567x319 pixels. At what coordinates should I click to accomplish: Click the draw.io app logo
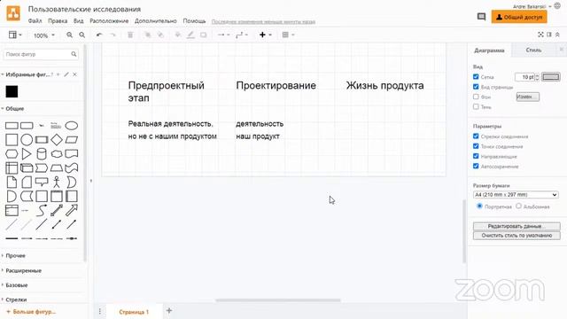(13, 14)
